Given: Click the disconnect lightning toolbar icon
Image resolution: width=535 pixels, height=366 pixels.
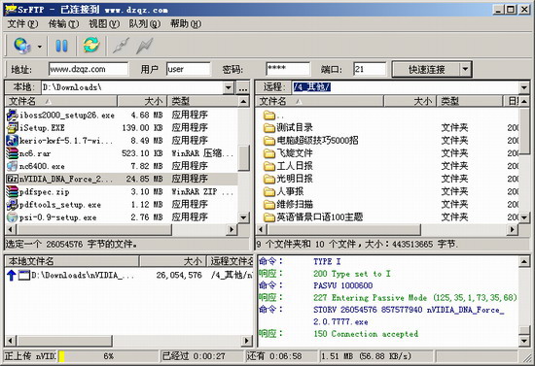Looking at the screenshot, I should click(144, 46).
